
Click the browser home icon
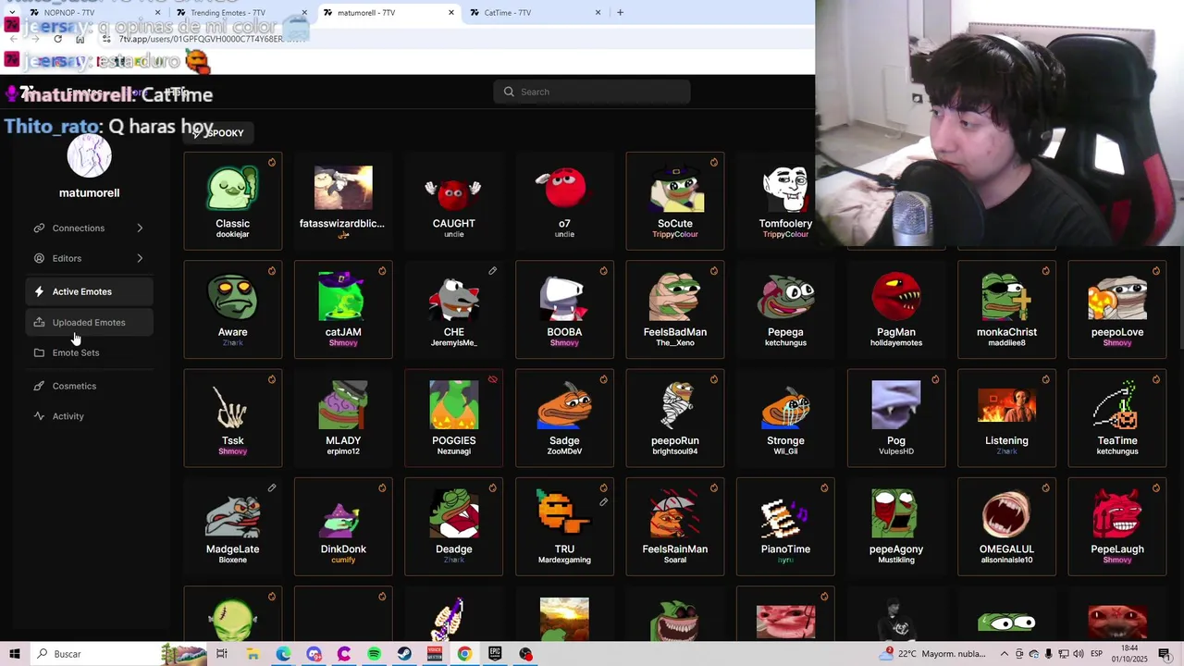(x=80, y=39)
